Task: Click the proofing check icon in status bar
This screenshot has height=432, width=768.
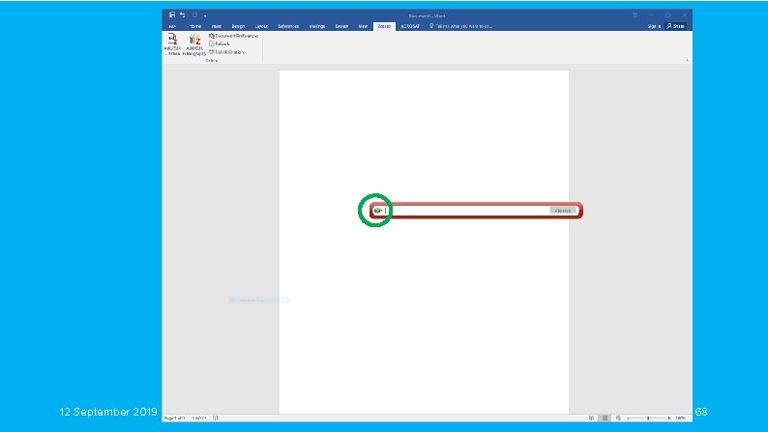Action: [216, 418]
